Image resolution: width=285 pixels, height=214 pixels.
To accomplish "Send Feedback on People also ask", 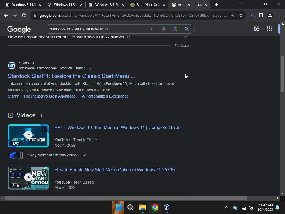I will coord(182,46).
